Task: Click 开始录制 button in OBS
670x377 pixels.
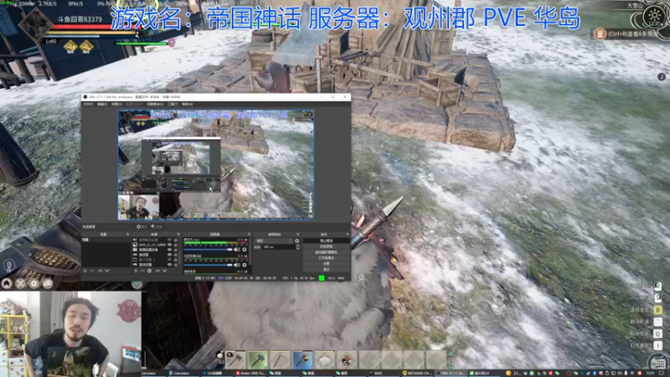Action: [x=327, y=246]
